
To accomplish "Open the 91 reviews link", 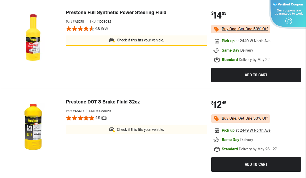I will 104,118.
